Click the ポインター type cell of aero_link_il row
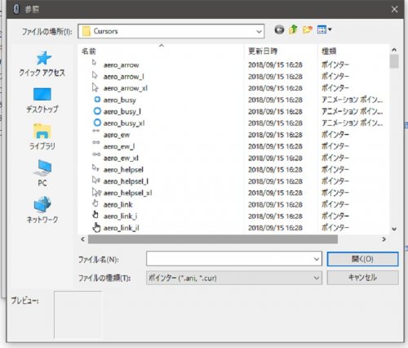 tap(335, 227)
